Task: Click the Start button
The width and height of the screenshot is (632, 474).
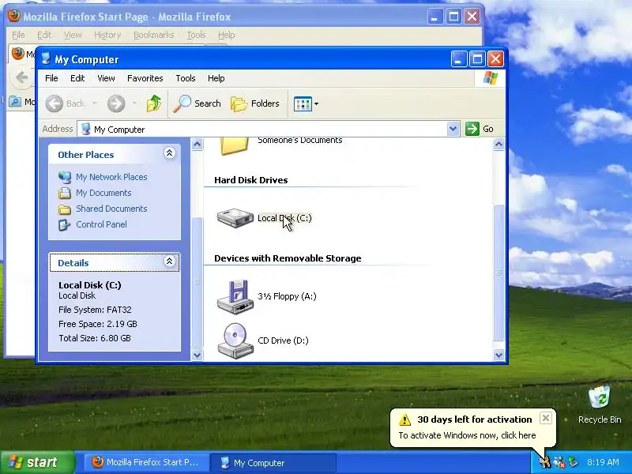Action: click(x=37, y=462)
